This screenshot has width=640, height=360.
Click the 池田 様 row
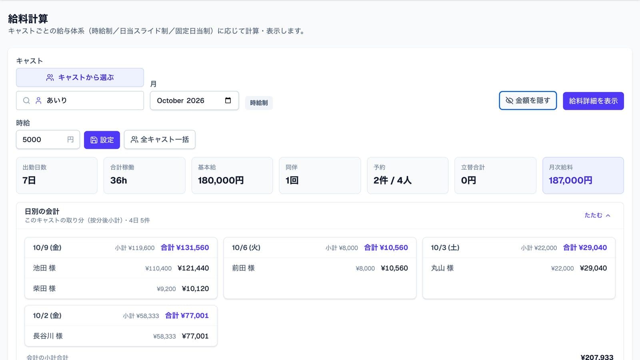[121, 268]
